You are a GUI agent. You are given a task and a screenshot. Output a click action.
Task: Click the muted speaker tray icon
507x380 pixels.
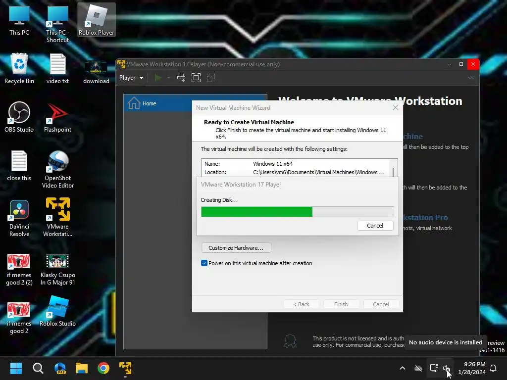coord(447,368)
